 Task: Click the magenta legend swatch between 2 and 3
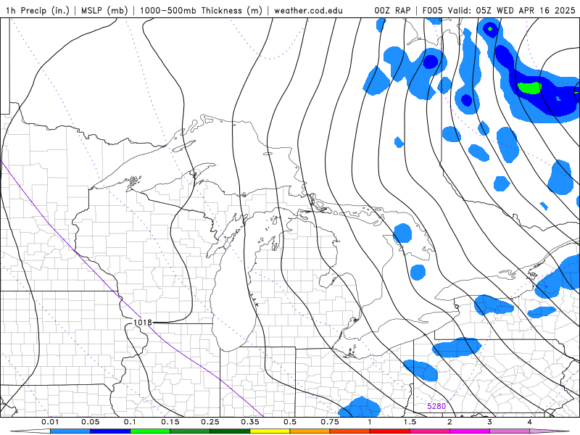click(x=470, y=431)
